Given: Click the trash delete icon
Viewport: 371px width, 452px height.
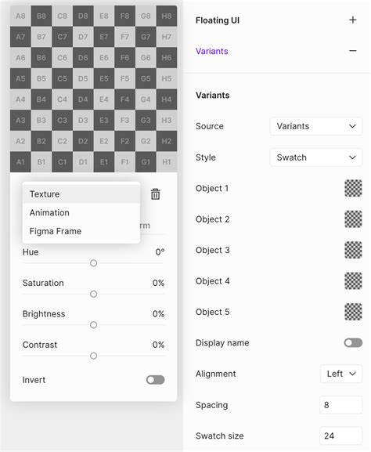Looking at the screenshot, I should point(155,194).
